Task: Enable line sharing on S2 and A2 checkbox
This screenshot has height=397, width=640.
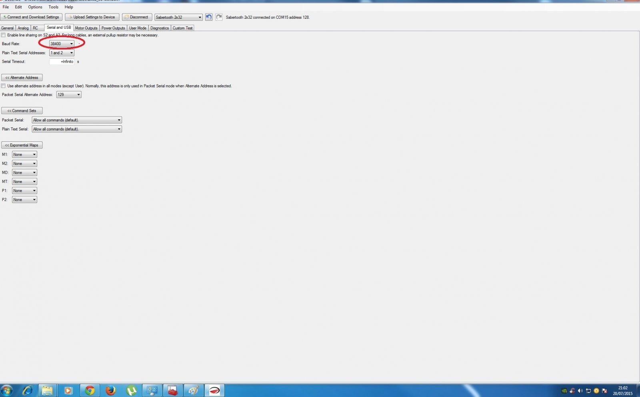Action: point(4,35)
